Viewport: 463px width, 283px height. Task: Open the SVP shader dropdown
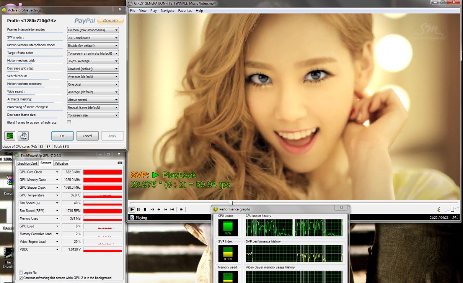[x=93, y=38]
